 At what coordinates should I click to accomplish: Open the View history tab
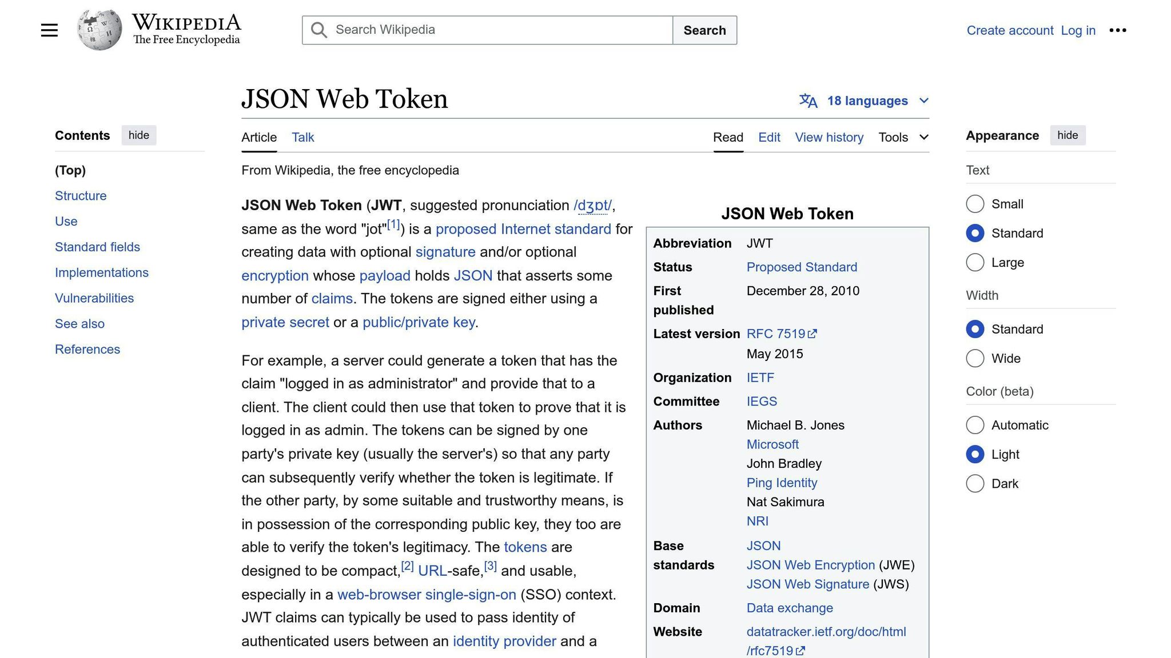829,137
